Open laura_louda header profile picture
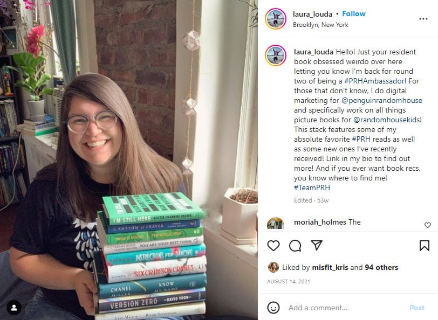Viewport: 438px width, 320px height. (x=276, y=19)
